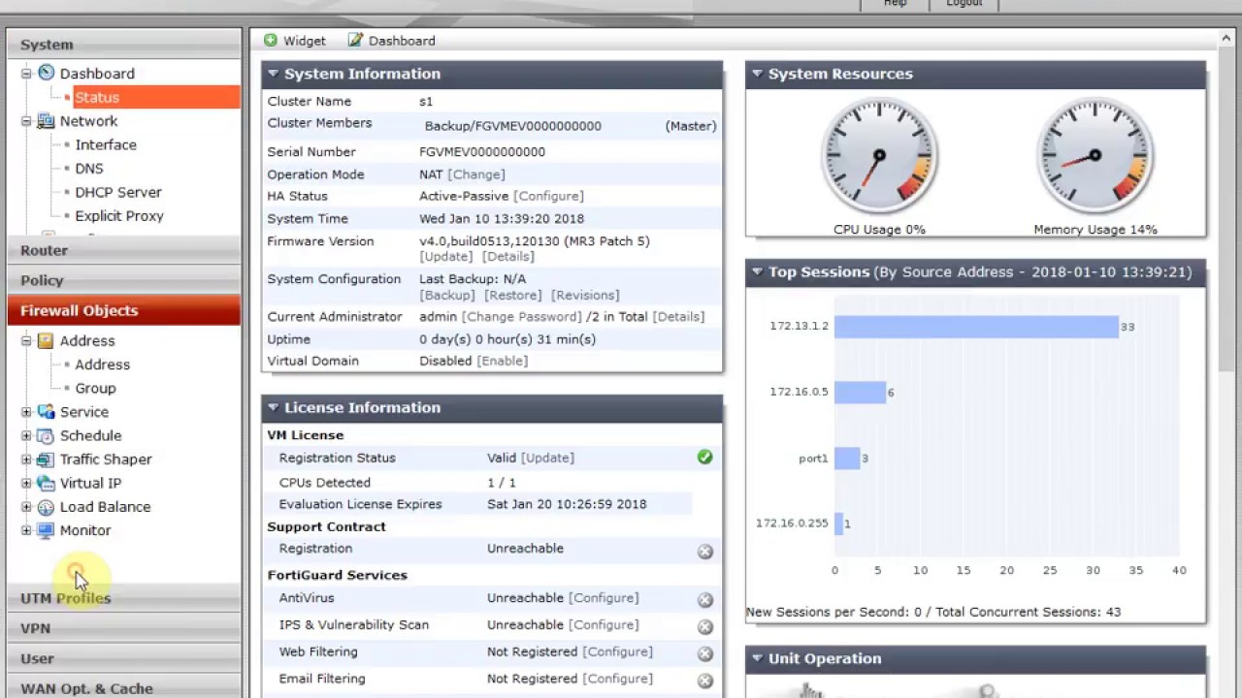Expand the Load Balance tree node
This screenshot has height=698, width=1242.
pos(26,507)
